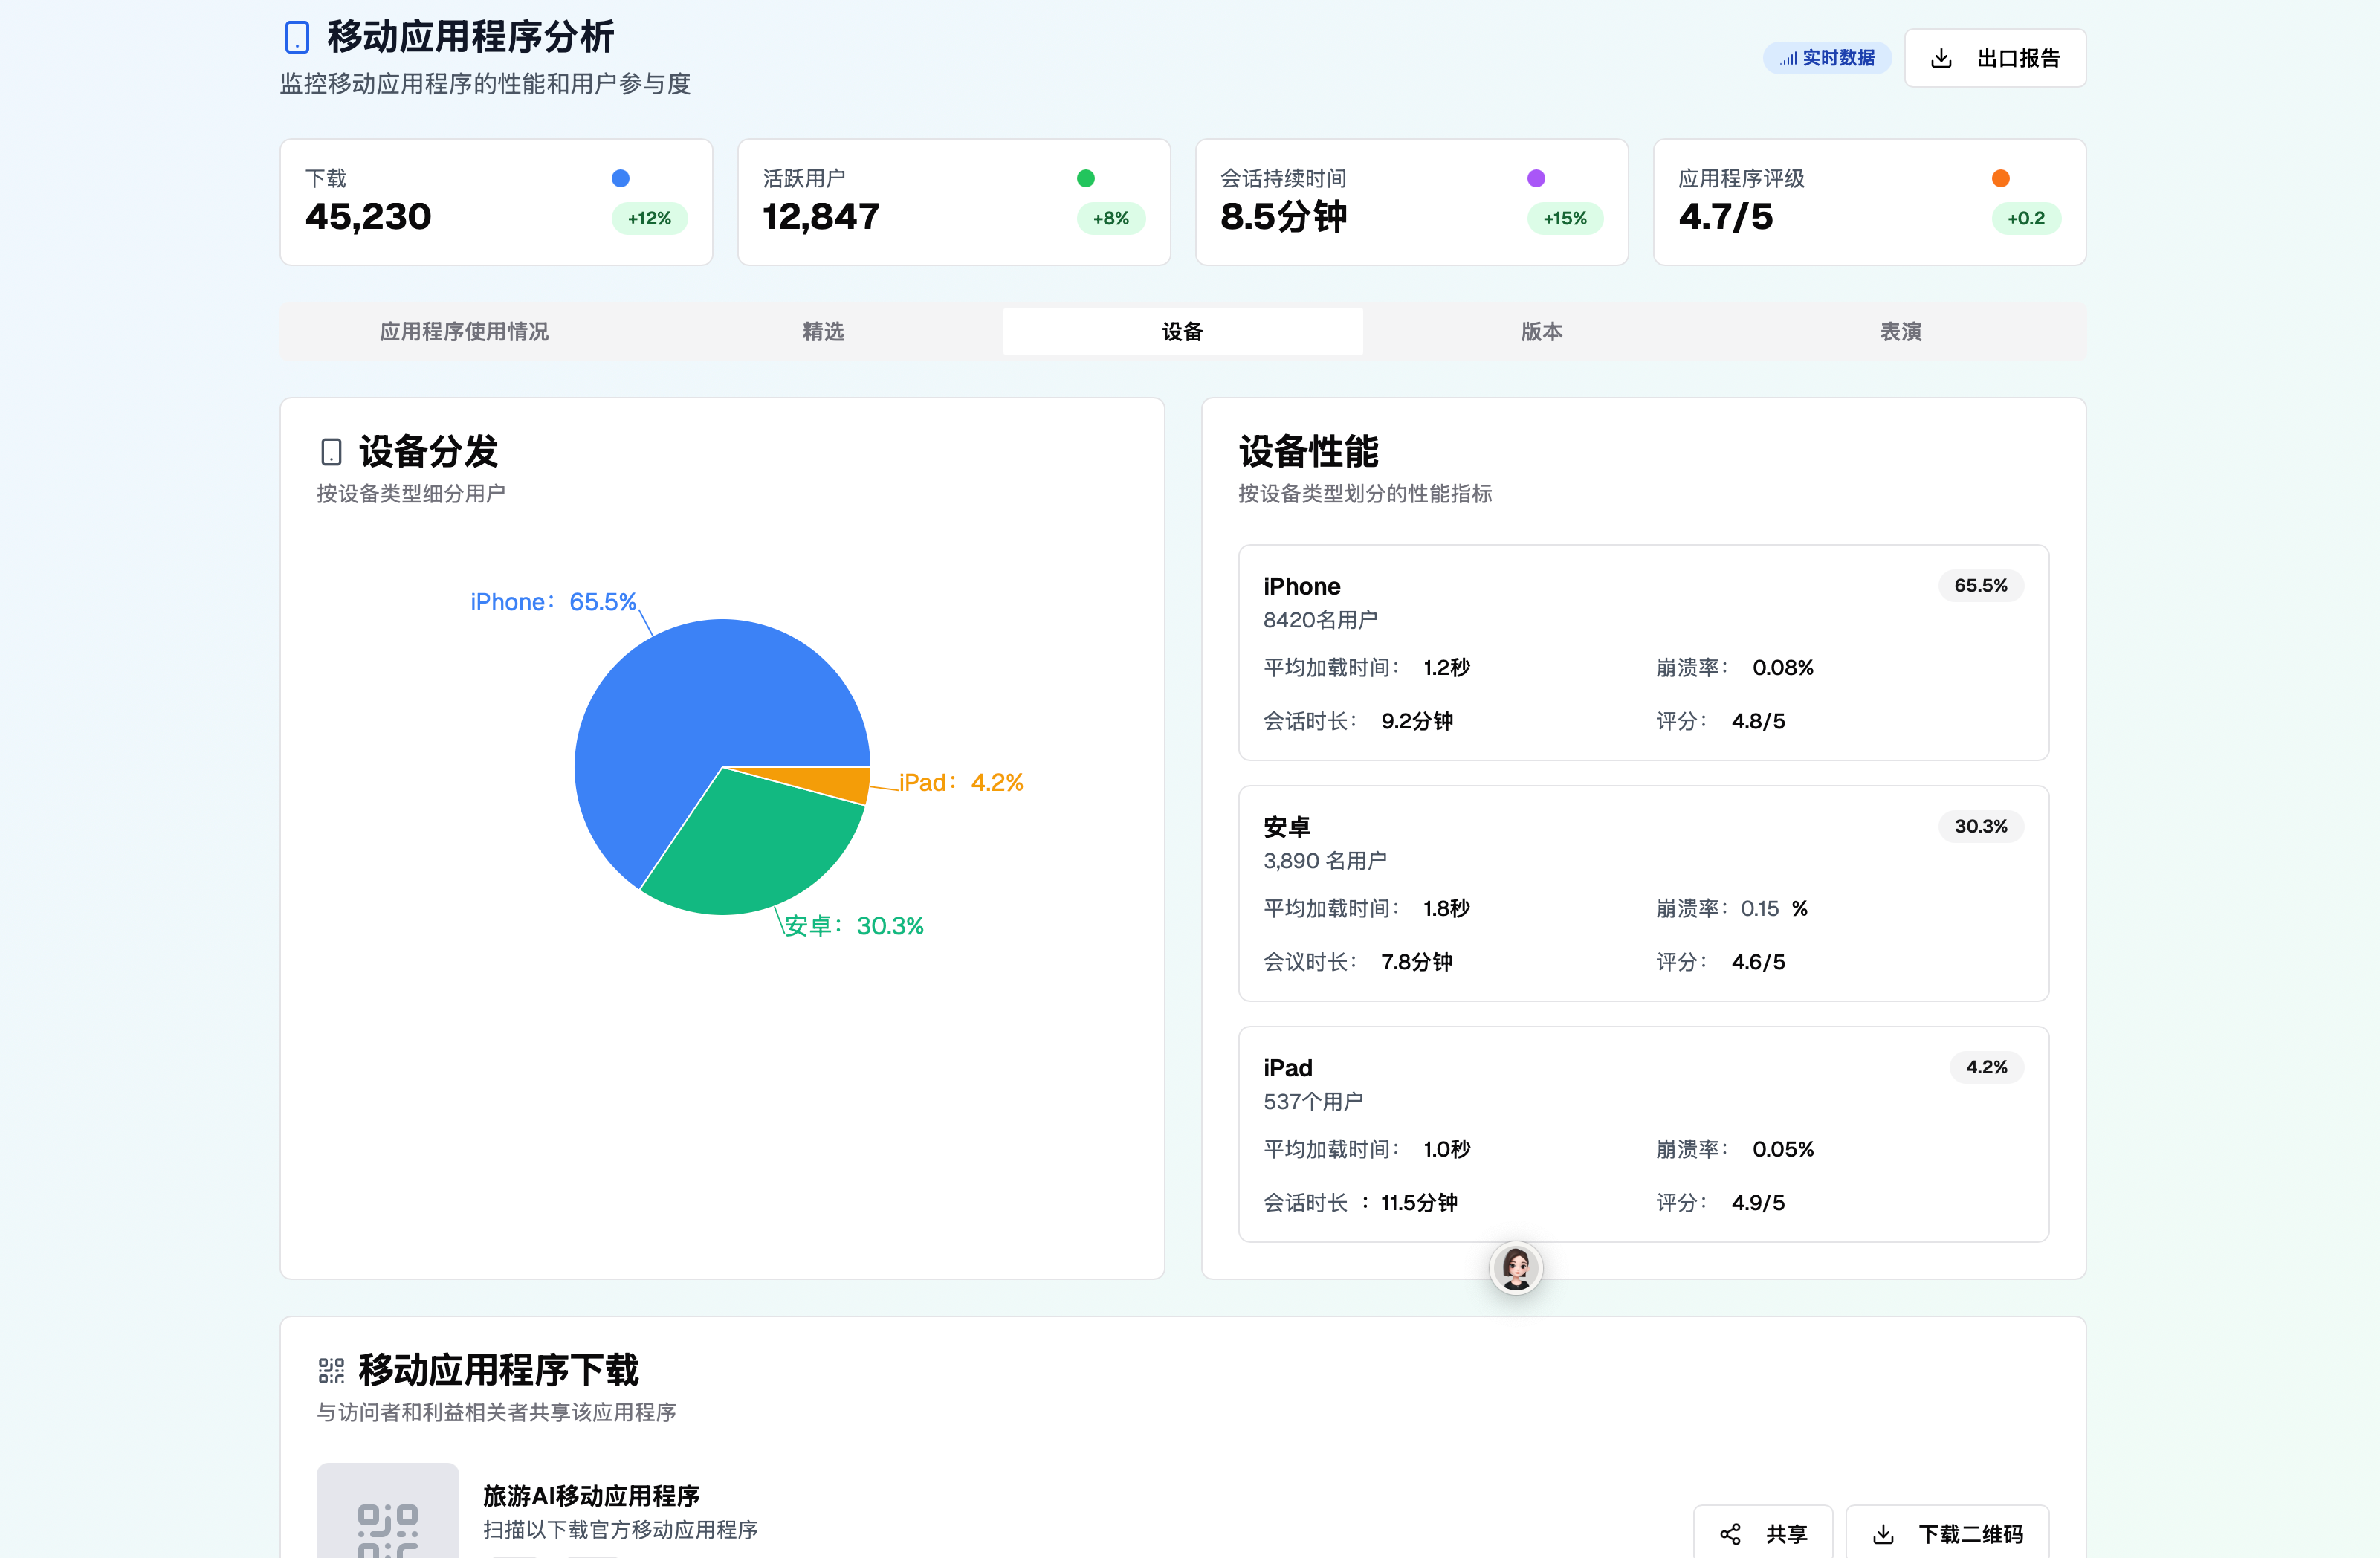Click the QR code placeholder thumbnail

pyautogui.click(x=387, y=1515)
